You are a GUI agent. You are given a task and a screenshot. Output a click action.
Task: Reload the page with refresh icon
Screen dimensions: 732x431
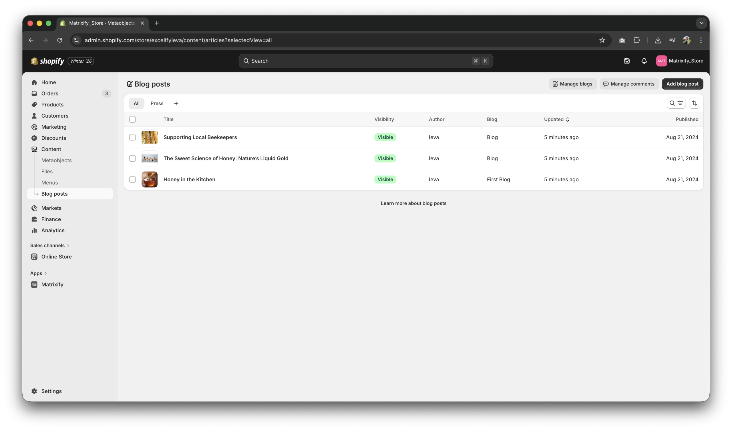tap(59, 40)
